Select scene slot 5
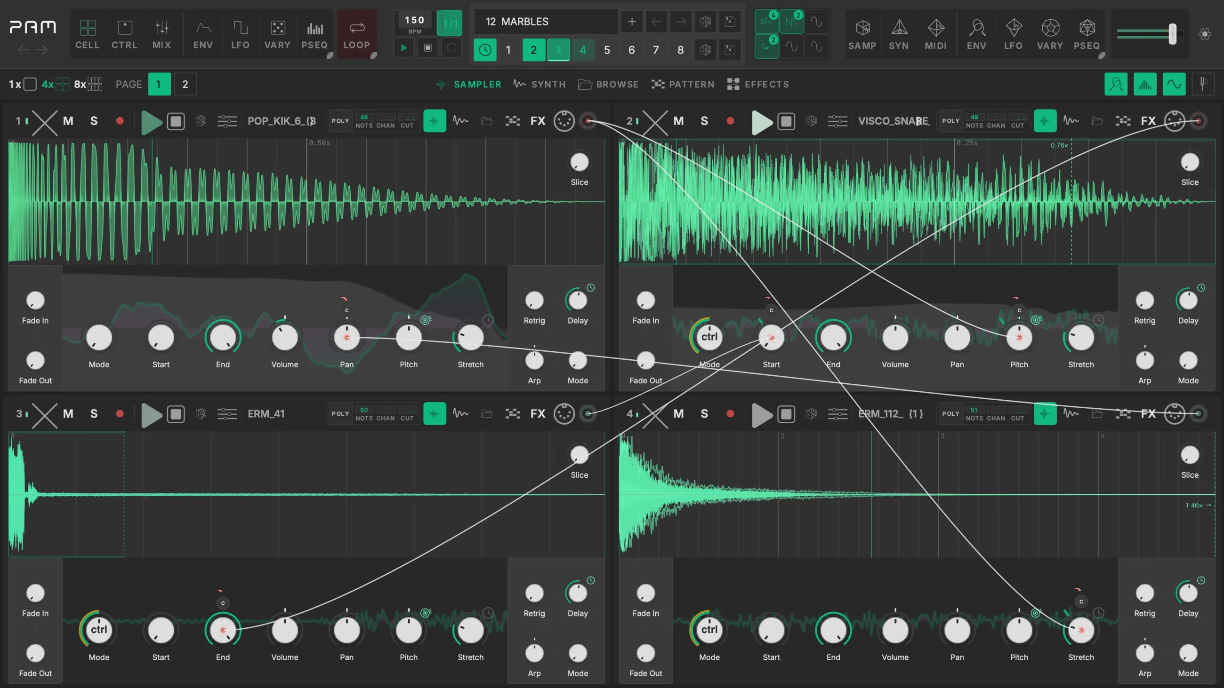Image resolution: width=1224 pixels, height=688 pixels. point(607,50)
